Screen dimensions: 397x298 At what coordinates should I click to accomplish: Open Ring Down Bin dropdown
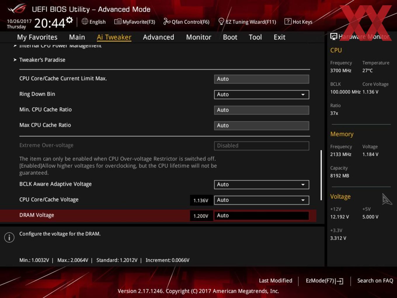pyautogui.click(x=262, y=94)
